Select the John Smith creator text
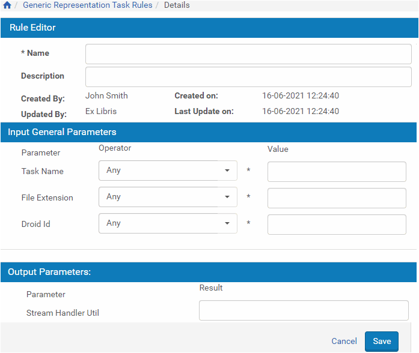Image resolution: width=419 pixels, height=353 pixels. pyautogui.click(x=106, y=95)
